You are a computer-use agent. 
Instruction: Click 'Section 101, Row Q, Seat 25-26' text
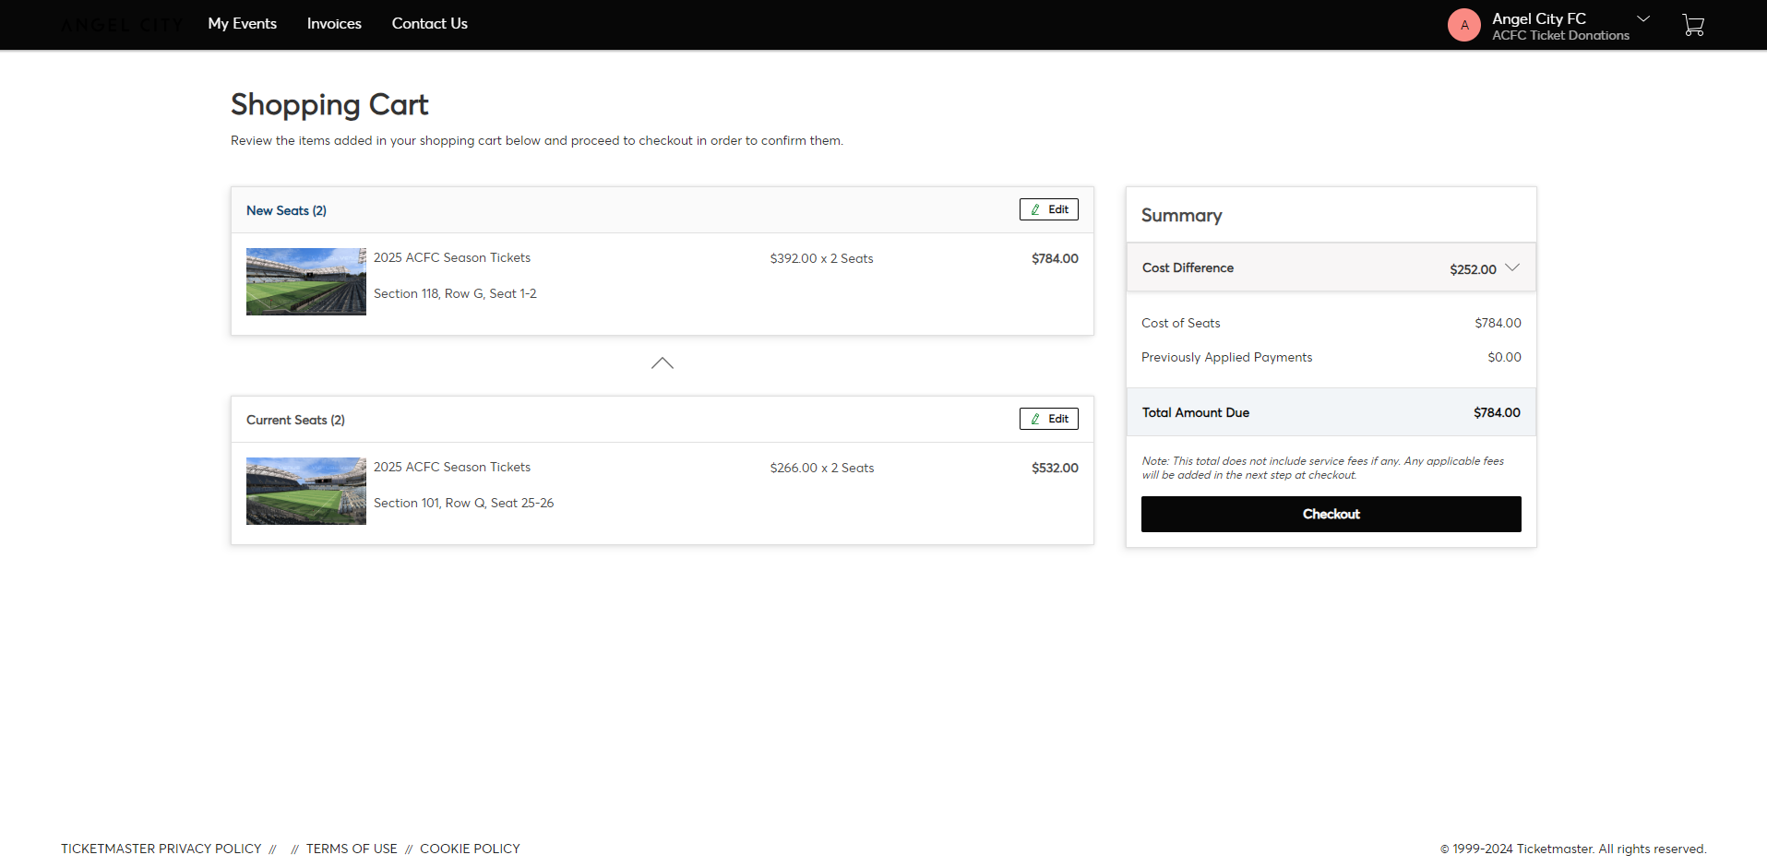pyautogui.click(x=463, y=503)
